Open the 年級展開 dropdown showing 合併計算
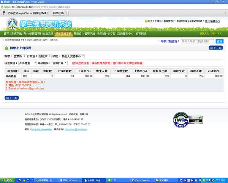 [x=60, y=63]
